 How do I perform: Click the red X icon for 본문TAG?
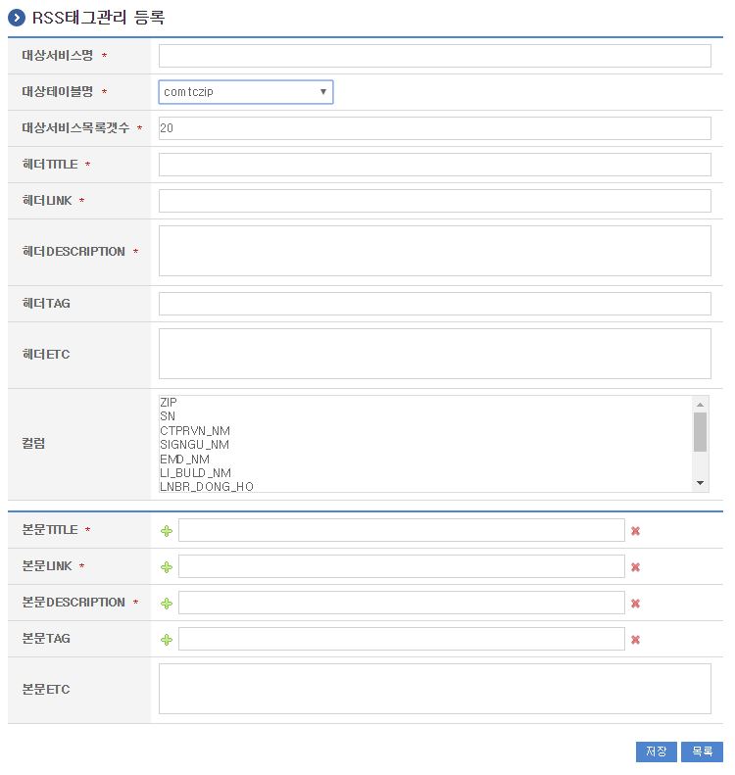[635, 640]
